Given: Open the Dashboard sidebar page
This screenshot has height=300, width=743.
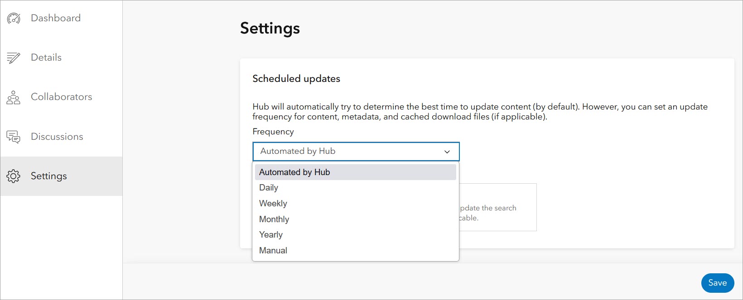Looking at the screenshot, I should [56, 18].
